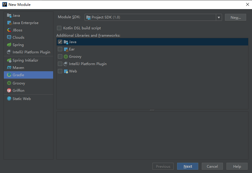Click the Java folder icon in frameworks list
The width and height of the screenshot is (252, 173).
pyautogui.click(x=66, y=42)
